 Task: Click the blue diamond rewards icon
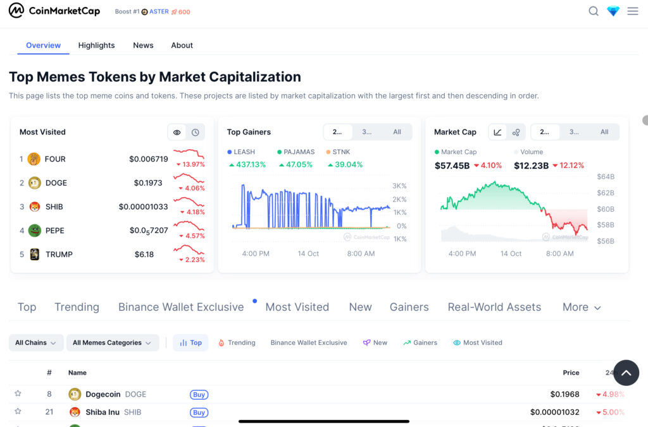[x=613, y=11]
